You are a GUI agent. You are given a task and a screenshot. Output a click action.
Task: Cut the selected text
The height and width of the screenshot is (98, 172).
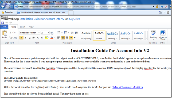coord(13,32)
